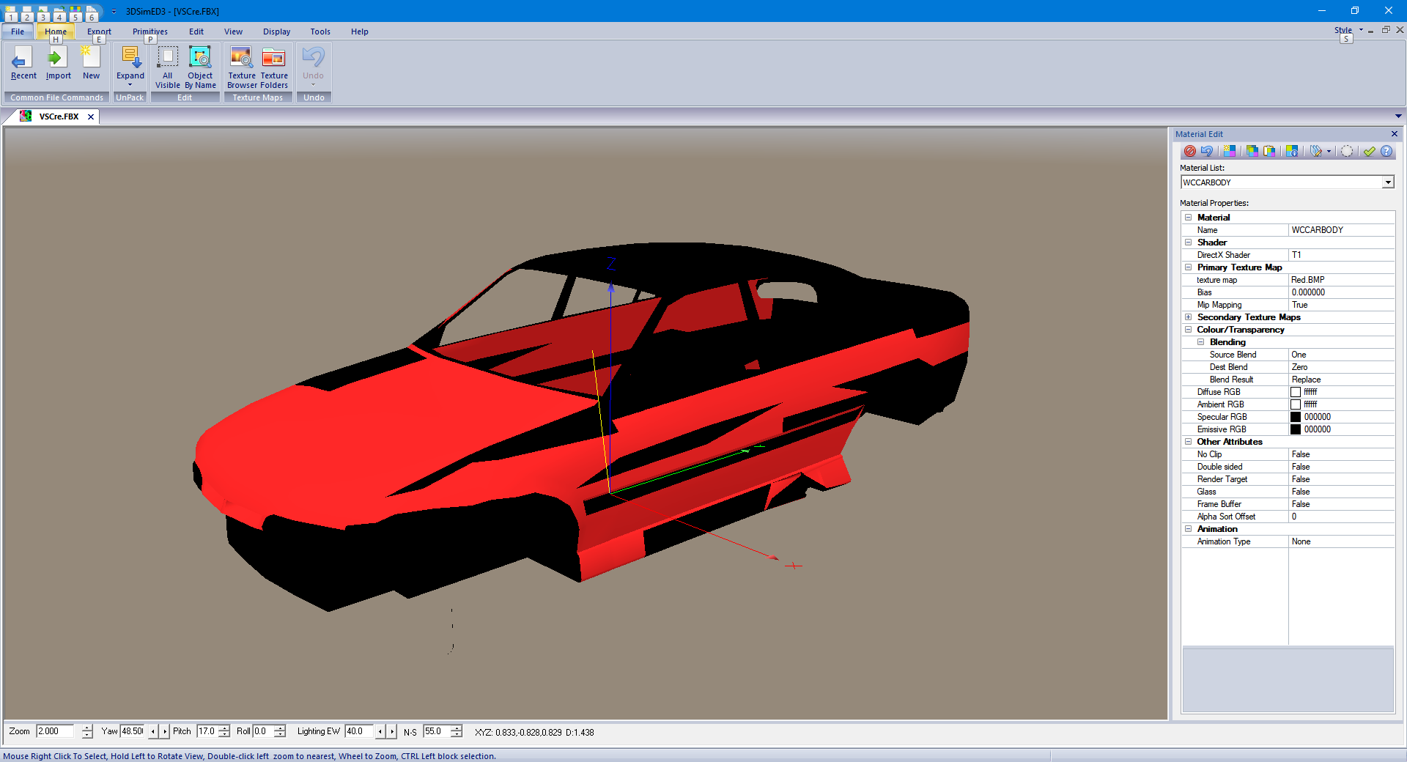This screenshot has width=1407, height=762.
Task: Click the Specular RGB black swatch
Action: 1296,417
